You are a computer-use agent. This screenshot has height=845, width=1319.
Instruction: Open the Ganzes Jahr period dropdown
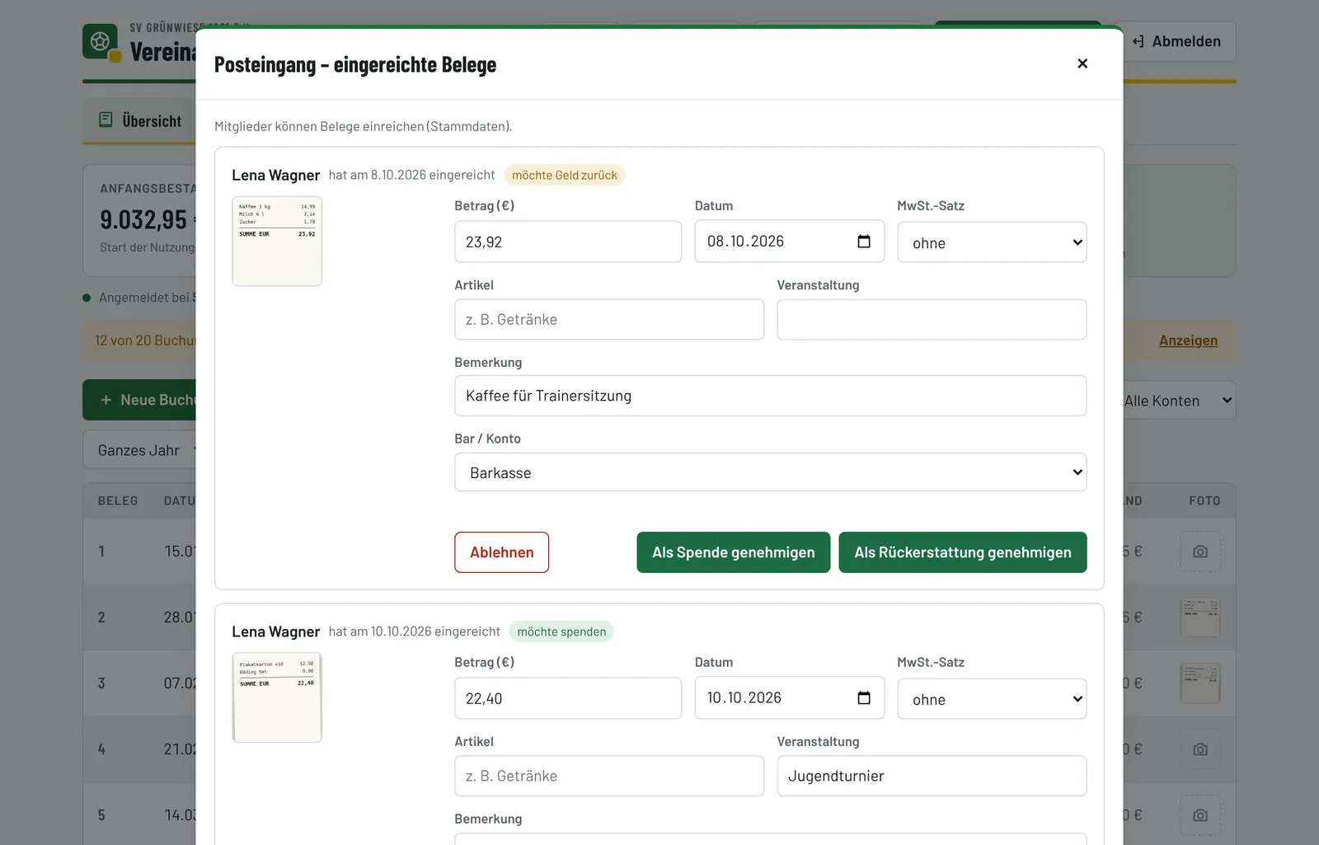pos(140,450)
